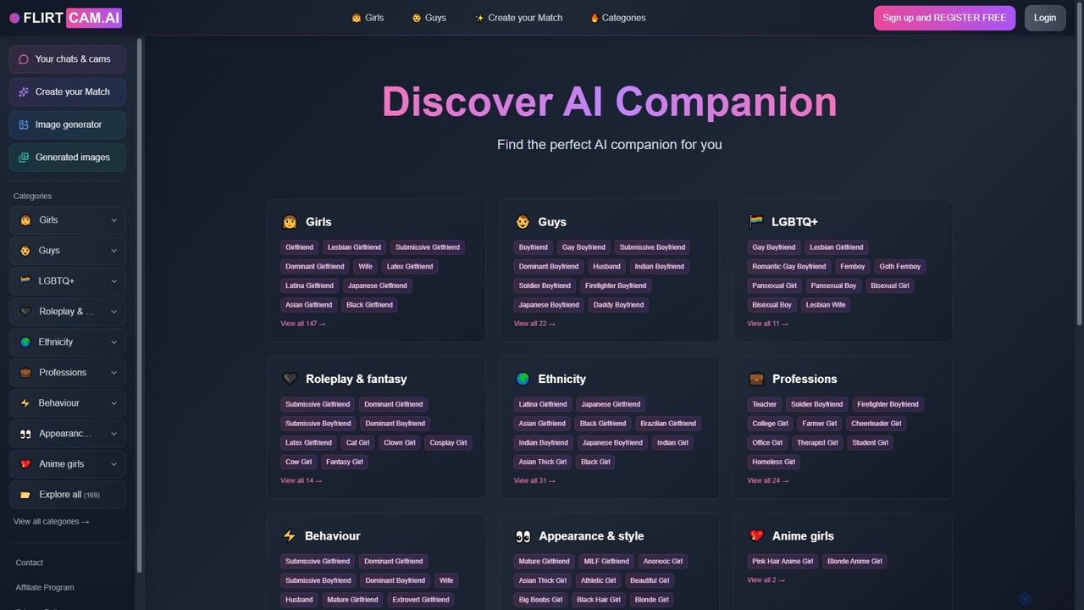The image size is (1084, 610).
Task: Click the LGBTQ+ card rainbow flag icon
Action: pyautogui.click(x=756, y=222)
